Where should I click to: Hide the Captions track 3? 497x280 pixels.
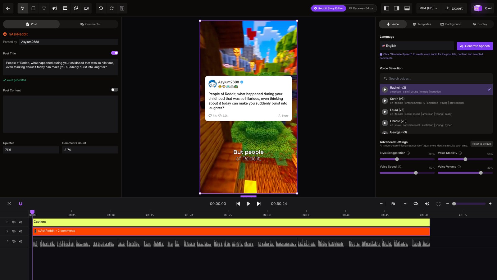(14, 222)
